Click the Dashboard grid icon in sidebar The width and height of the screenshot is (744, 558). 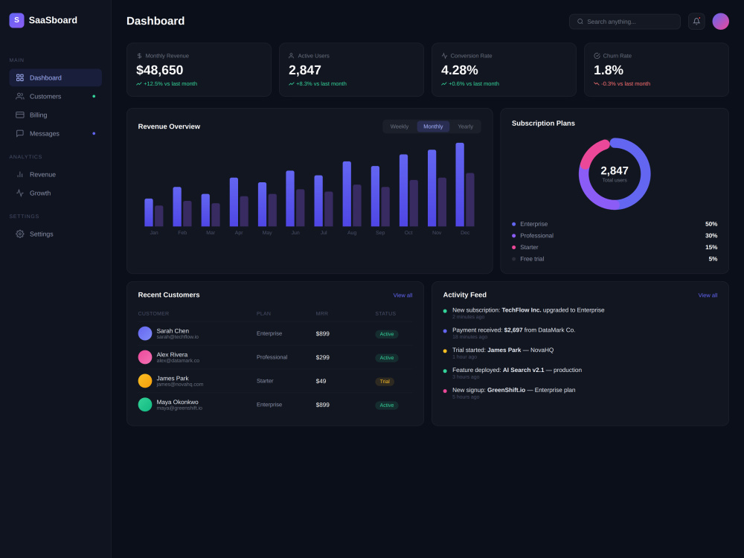click(20, 77)
